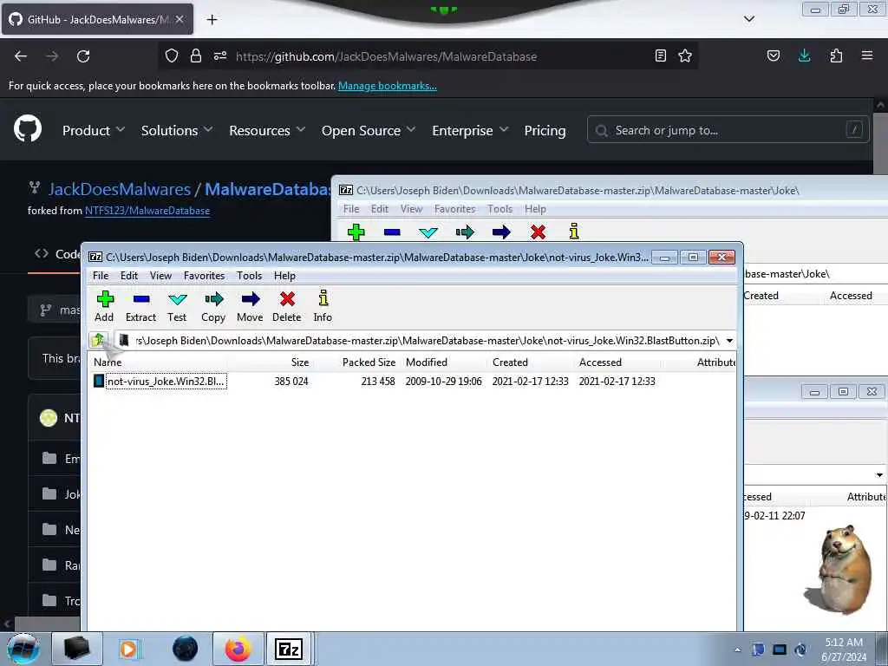Toggle Firefox reader view icon
This screenshot has width=888, height=666.
pyautogui.click(x=660, y=55)
